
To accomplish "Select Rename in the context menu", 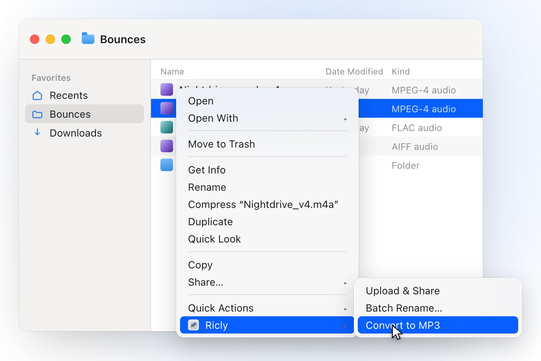I will click(267, 187).
